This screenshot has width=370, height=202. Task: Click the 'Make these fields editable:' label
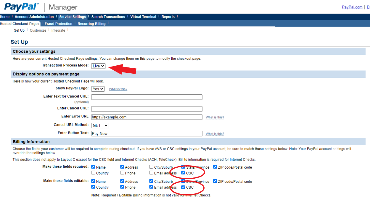(66, 181)
